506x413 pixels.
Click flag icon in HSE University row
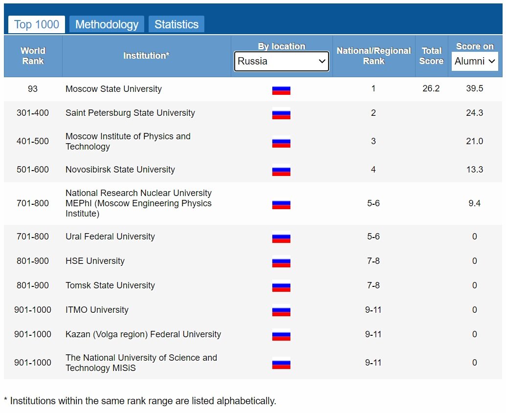tap(281, 261)
